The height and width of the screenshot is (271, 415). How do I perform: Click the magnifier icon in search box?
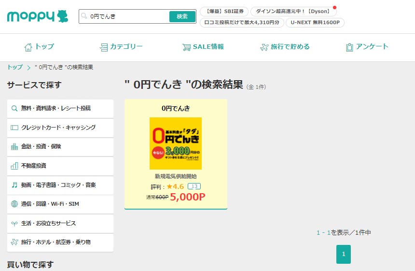[84, 16]
